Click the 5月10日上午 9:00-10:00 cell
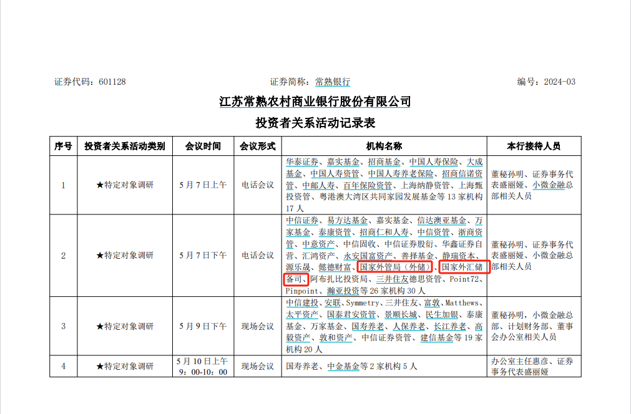This screenshot has width=631, height=414. [203, 367]
